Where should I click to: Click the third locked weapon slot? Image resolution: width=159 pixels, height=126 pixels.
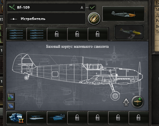[57, 34]
